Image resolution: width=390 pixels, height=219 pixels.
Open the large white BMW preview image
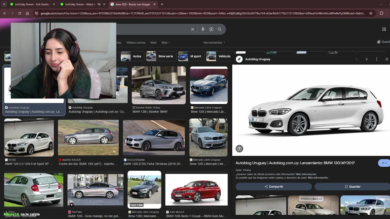[311, 110]
